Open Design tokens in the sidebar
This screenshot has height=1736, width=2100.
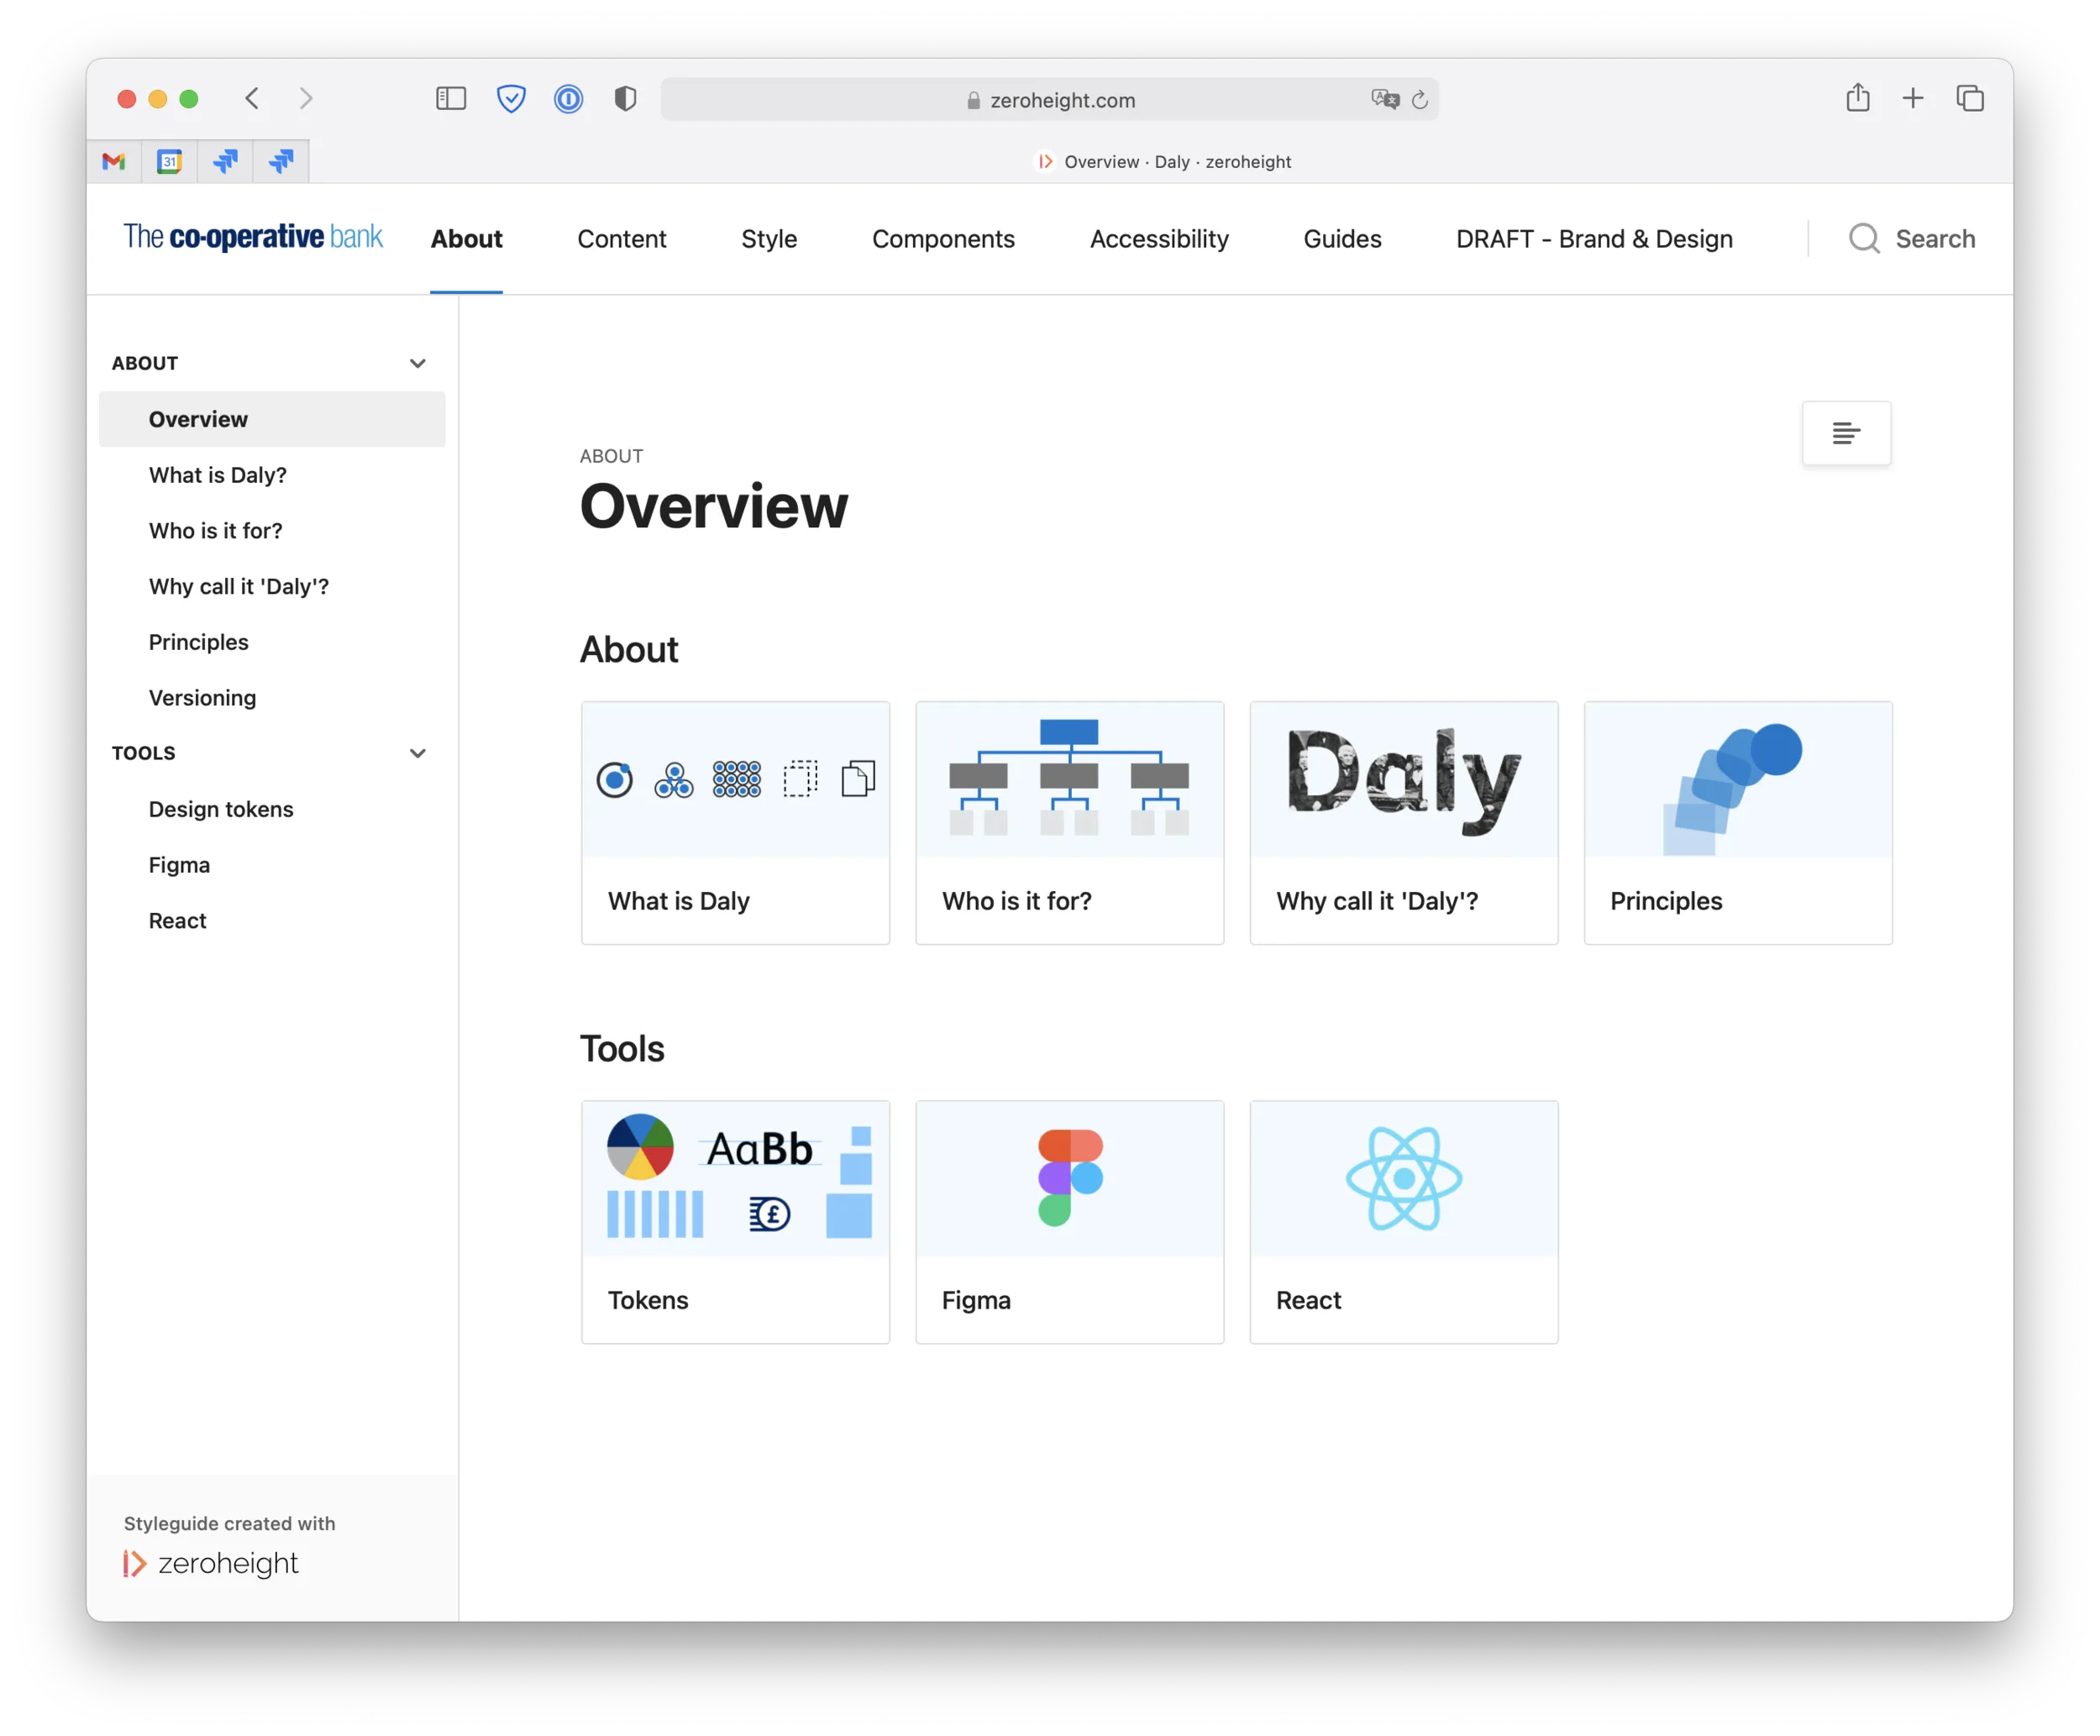click(221, 809)
